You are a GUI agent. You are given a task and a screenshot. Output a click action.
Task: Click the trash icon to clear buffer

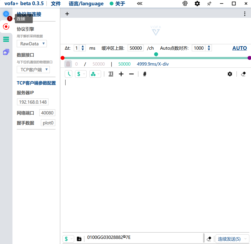(68, 64)
